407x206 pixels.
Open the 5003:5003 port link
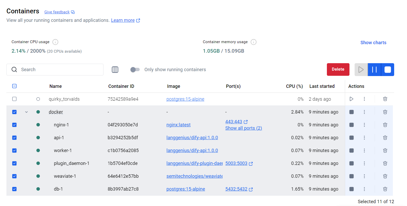(239, 163)
